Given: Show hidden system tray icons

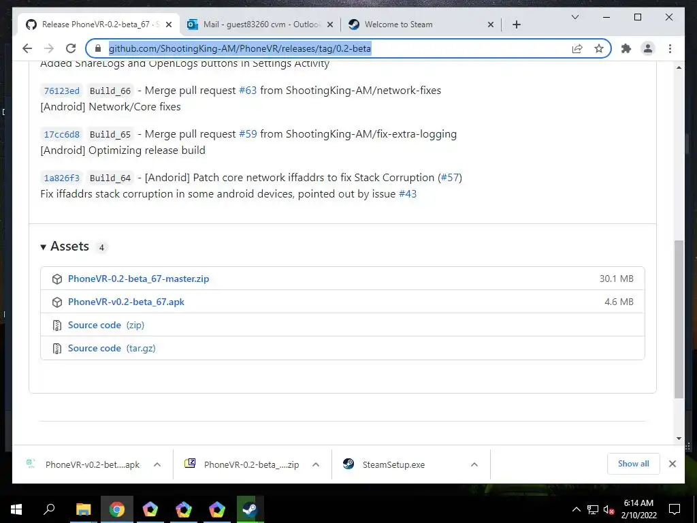Looking at the screenshot, I should tap(576, 509).
